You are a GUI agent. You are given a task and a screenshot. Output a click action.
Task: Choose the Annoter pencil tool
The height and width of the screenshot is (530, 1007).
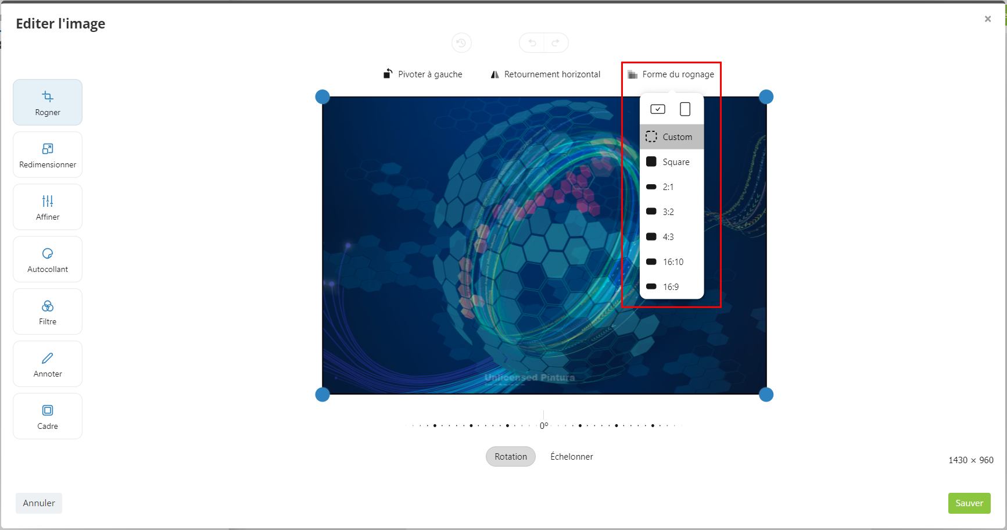(48, 364)
